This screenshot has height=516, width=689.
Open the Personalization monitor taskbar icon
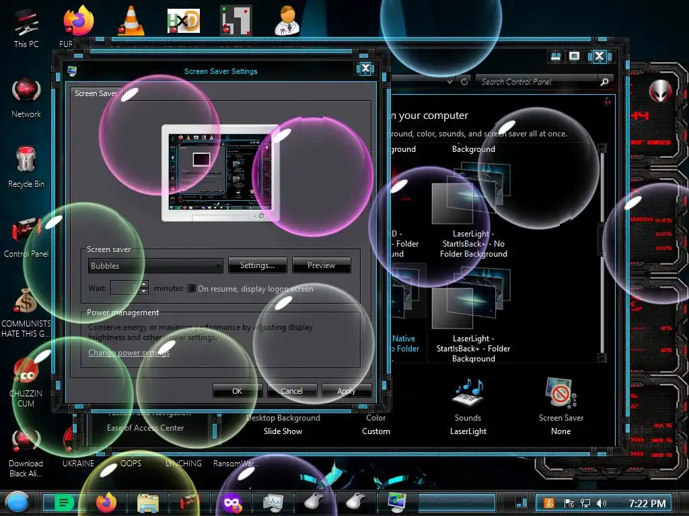click(397, 503)
